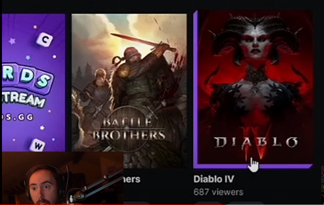The image size is (324, 205).
Task: Click the C letter tile icon
Action: click(x=44, y=40)
